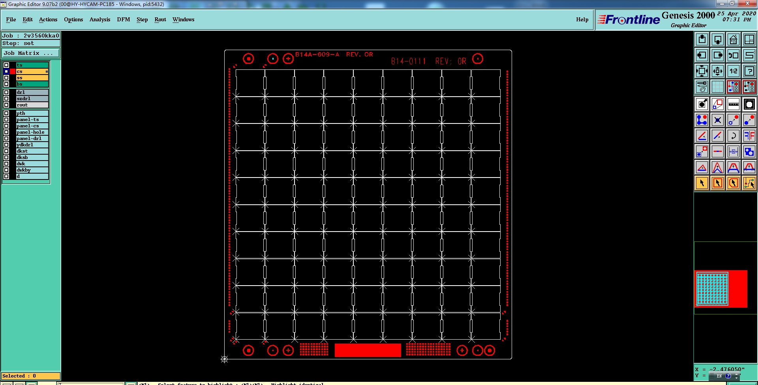
Task: Click the zoom in expanding-arrows icon
Action: click(702, 71)
